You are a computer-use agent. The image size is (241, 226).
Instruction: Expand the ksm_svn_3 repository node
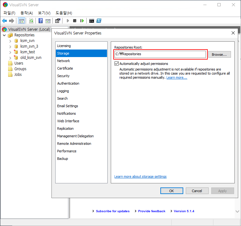pyautogui.click(x=10, y=46)
